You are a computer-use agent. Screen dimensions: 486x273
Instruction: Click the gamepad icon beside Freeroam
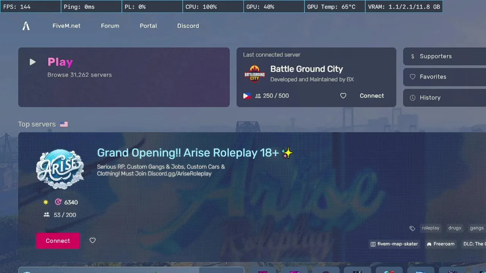429,244
